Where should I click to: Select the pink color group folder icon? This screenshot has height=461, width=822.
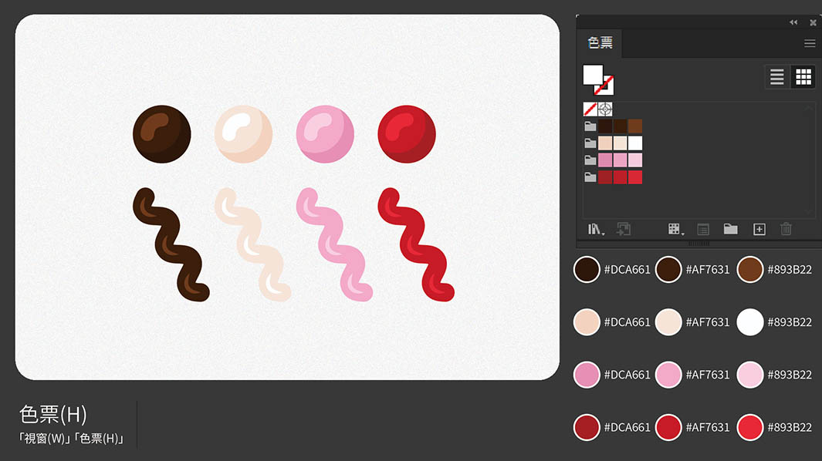590,160
